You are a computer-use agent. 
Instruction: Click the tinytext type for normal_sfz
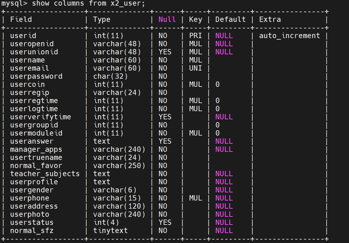[110, 231]
